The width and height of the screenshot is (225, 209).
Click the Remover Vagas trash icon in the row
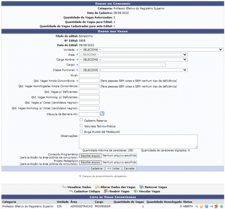(x=206, y=207)
